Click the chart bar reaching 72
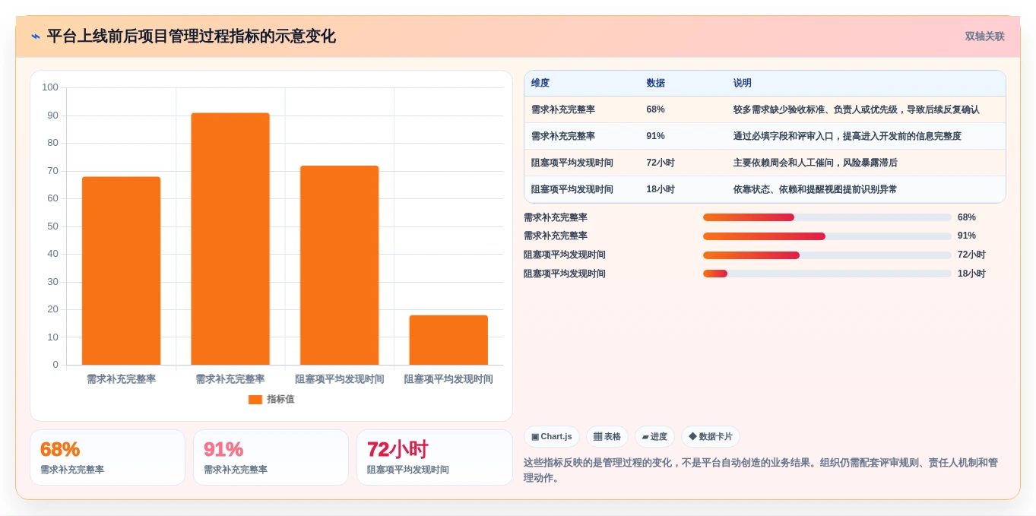This screenshot has width=1036, height=516. [340, 265]
